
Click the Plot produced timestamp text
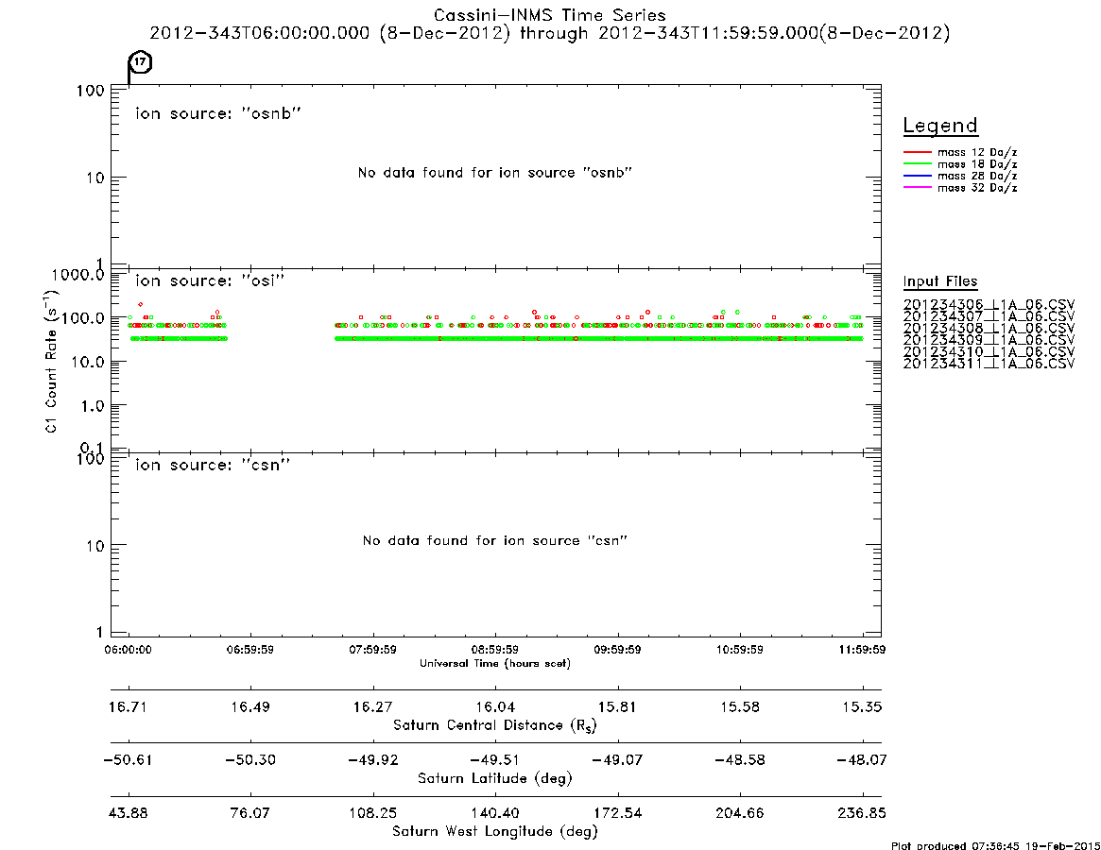pos(996,845)
